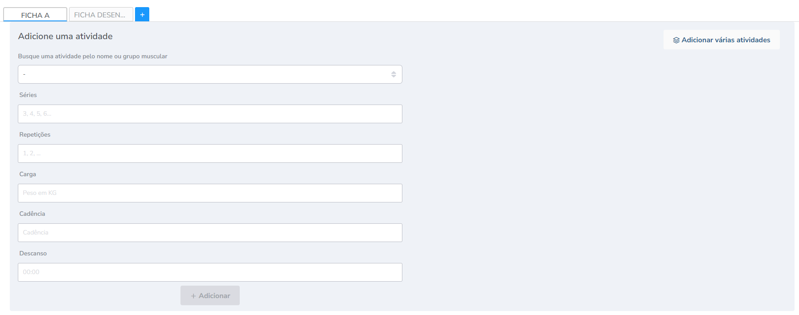The image size is (799, 315).
Task: Focus the Descanso time input
Action: 210,272
